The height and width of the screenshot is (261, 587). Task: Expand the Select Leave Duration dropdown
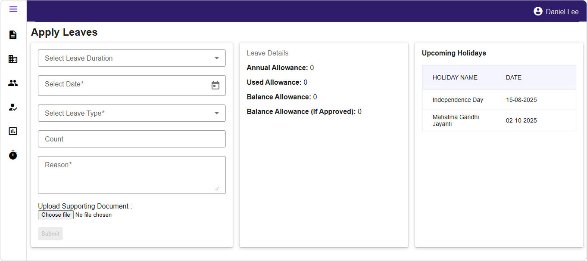(x=131, y=58)
